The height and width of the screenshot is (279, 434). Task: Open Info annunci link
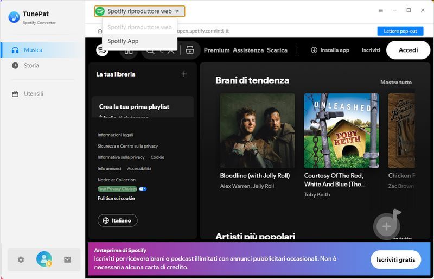coord(110,168)
